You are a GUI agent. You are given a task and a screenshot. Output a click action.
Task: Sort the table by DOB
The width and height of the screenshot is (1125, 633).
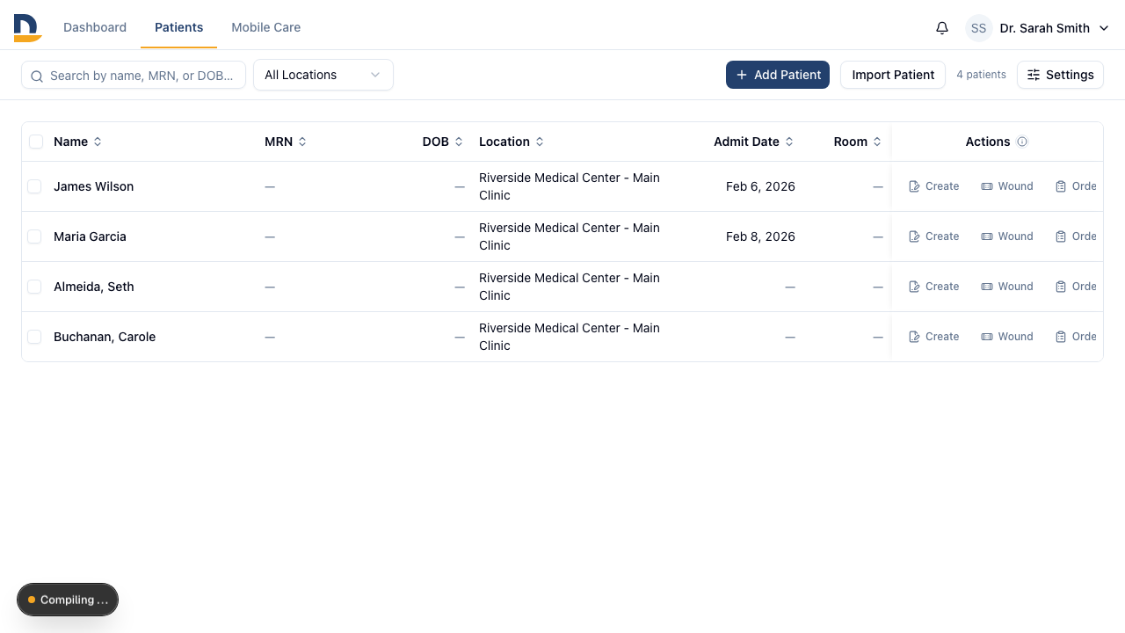442,142
